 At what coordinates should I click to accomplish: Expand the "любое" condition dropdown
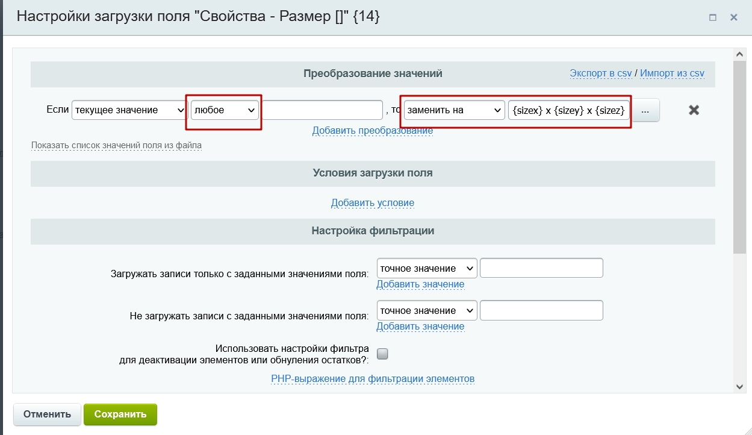[225, 110]
